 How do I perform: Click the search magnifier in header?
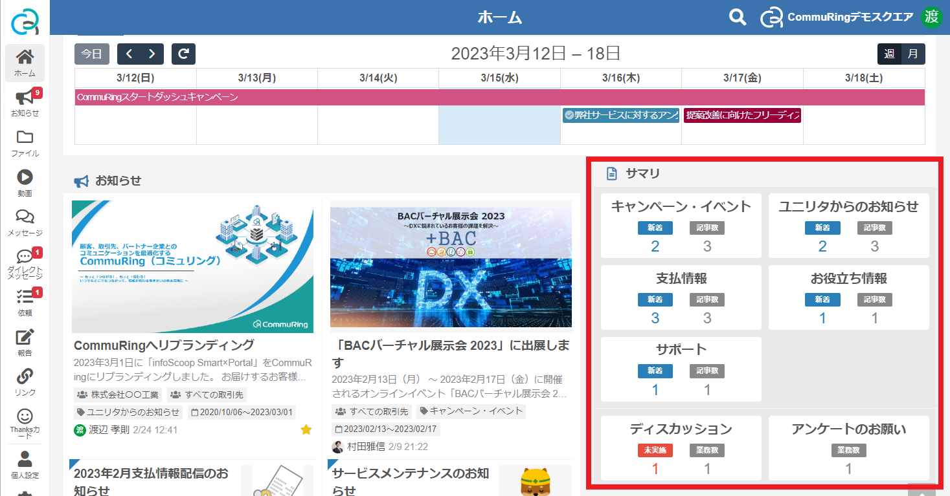[x=738, y=17]
